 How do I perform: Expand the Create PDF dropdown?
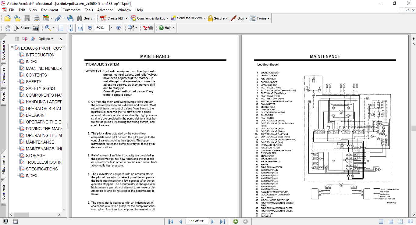(127, 18)
